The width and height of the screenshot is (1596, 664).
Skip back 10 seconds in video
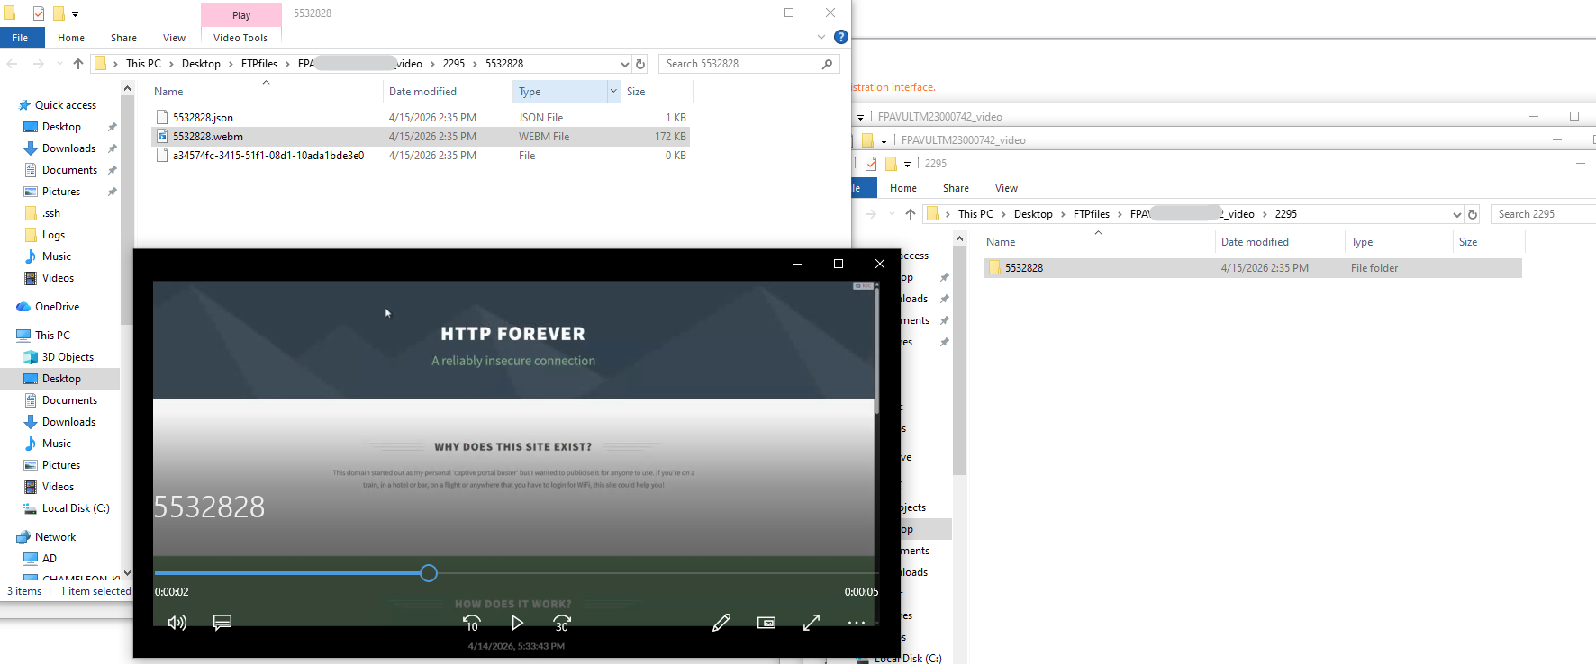(x=472, y=623)
